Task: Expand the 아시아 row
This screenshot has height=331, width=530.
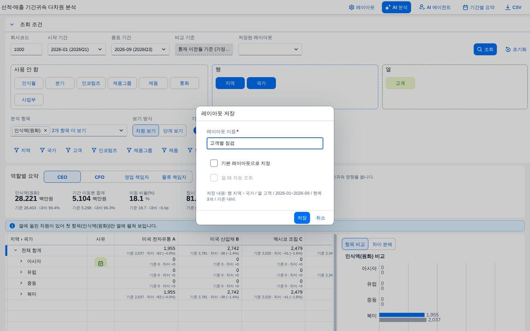Action: point(21,261)
